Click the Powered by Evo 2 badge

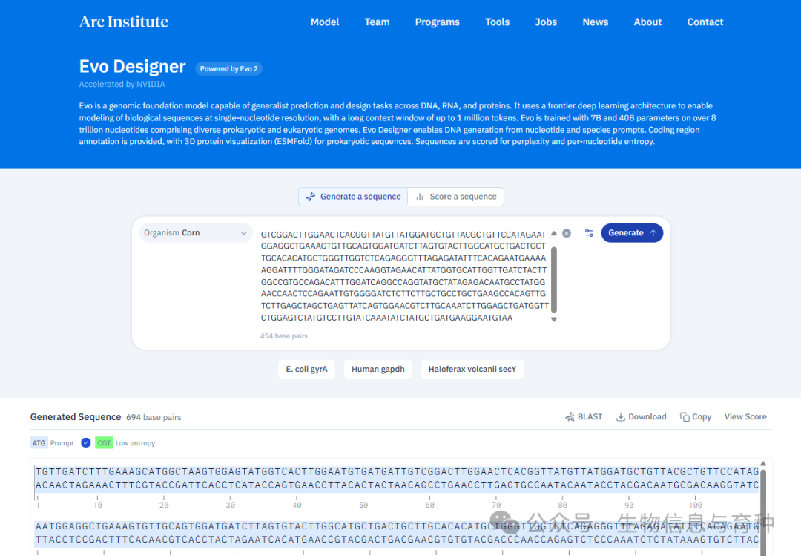pos(229,68)
